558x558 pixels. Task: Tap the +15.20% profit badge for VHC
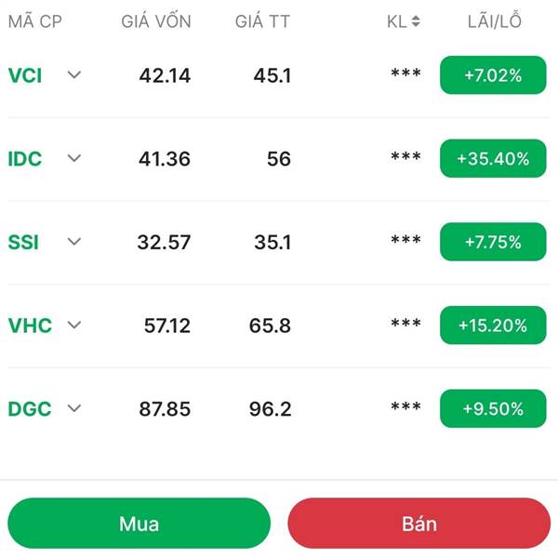point(493,325)
